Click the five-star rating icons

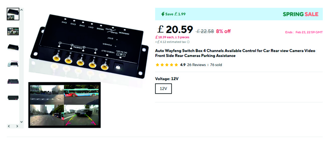pyautogui.click(x=167, y=65)
